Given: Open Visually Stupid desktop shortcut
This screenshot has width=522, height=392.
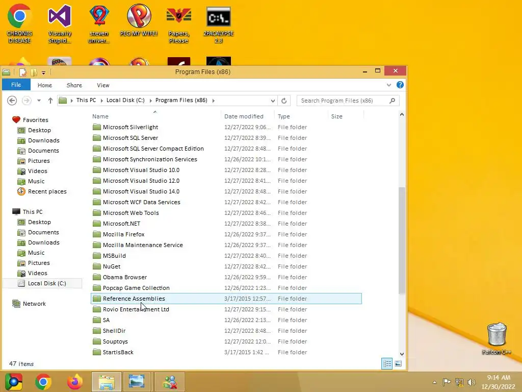Looking at the screenshot, I should 60,24.
